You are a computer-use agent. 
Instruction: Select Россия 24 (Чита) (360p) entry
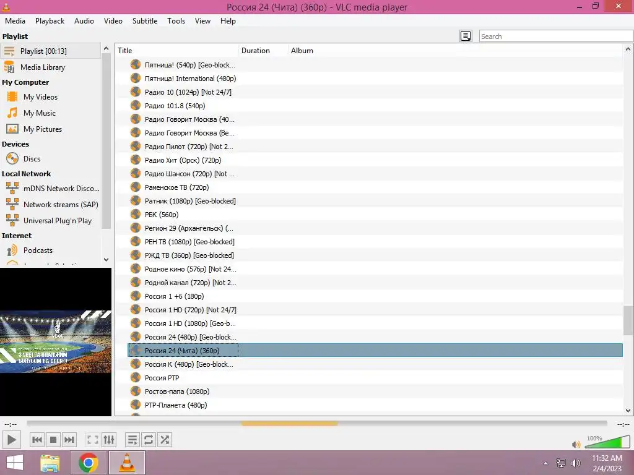click(375, 350)
